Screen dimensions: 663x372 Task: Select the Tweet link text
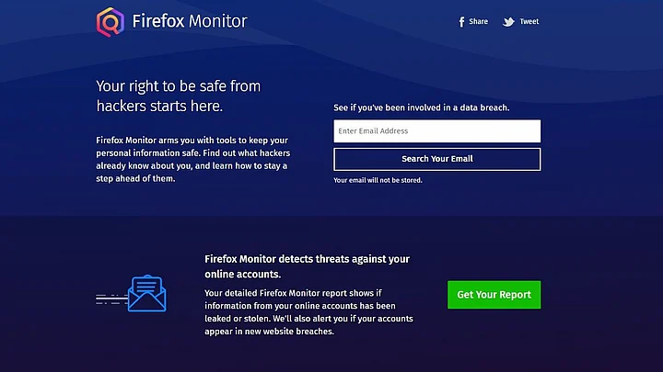click(529, 21)
